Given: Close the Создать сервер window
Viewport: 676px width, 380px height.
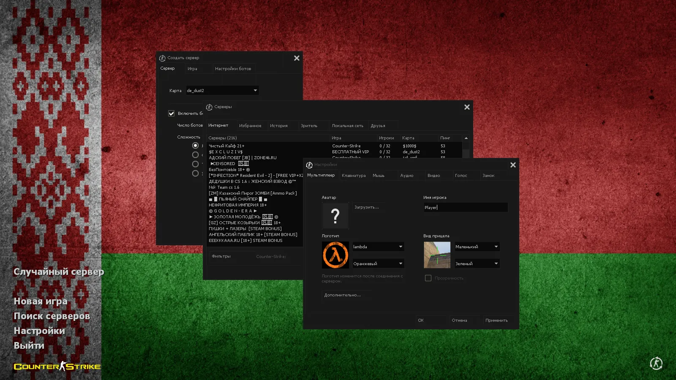Looking at the screenshot, I should click(297, 58).
